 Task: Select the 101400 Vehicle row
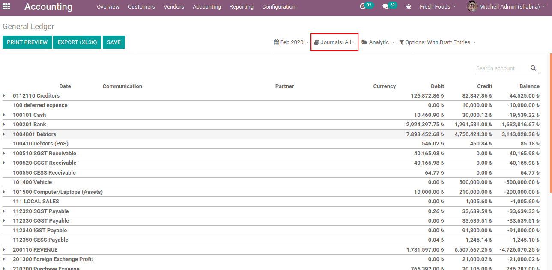[271, 182]
